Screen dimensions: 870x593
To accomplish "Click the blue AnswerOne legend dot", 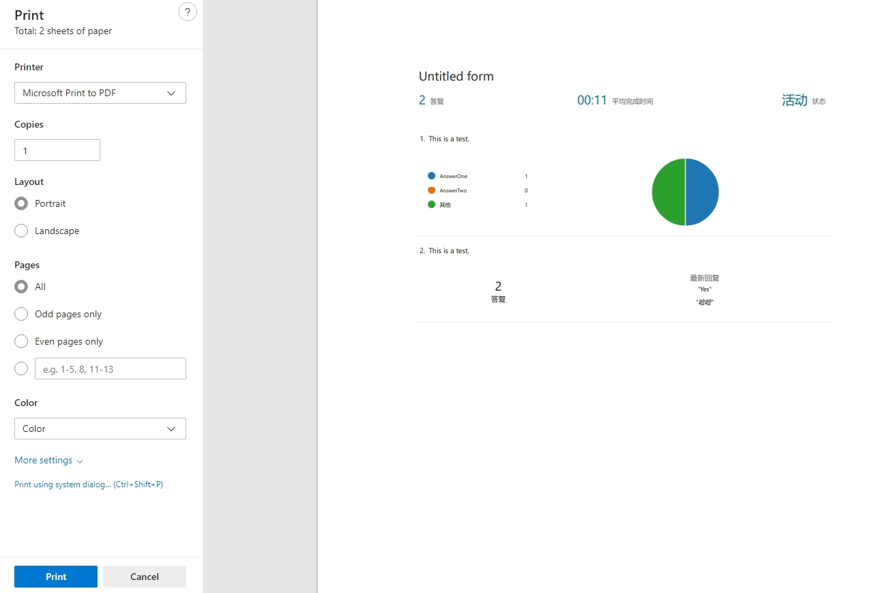I will [x=431, y=176].
